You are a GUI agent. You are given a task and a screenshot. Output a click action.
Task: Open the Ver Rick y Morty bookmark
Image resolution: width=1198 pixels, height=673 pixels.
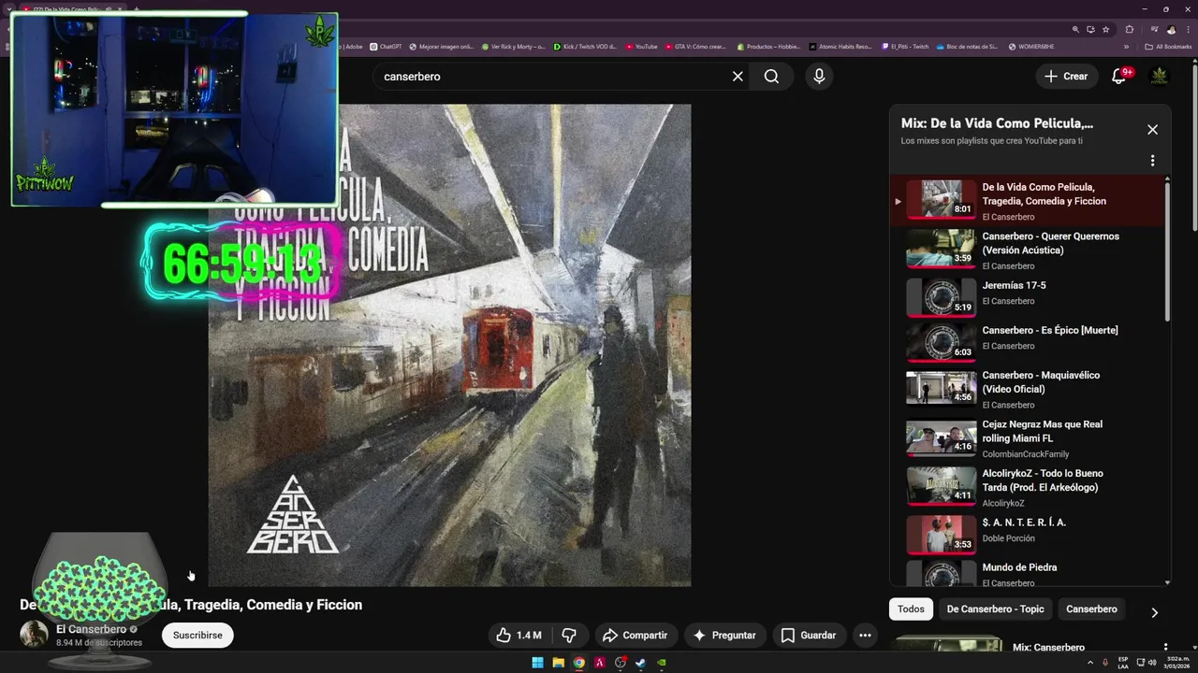point(513,47)
